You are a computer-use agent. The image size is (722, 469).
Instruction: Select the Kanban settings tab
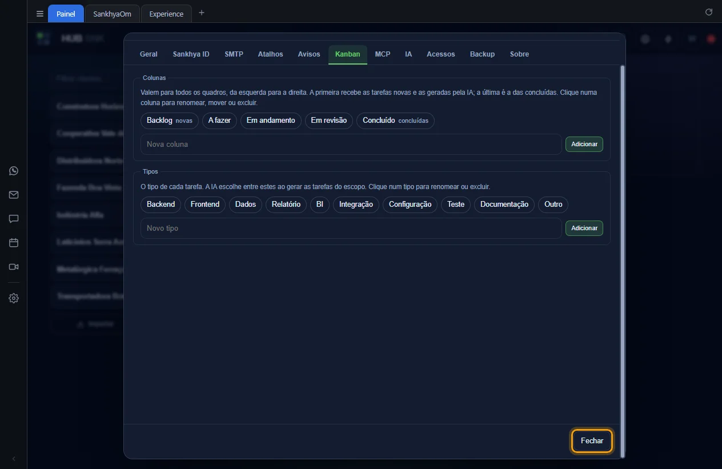347,54
